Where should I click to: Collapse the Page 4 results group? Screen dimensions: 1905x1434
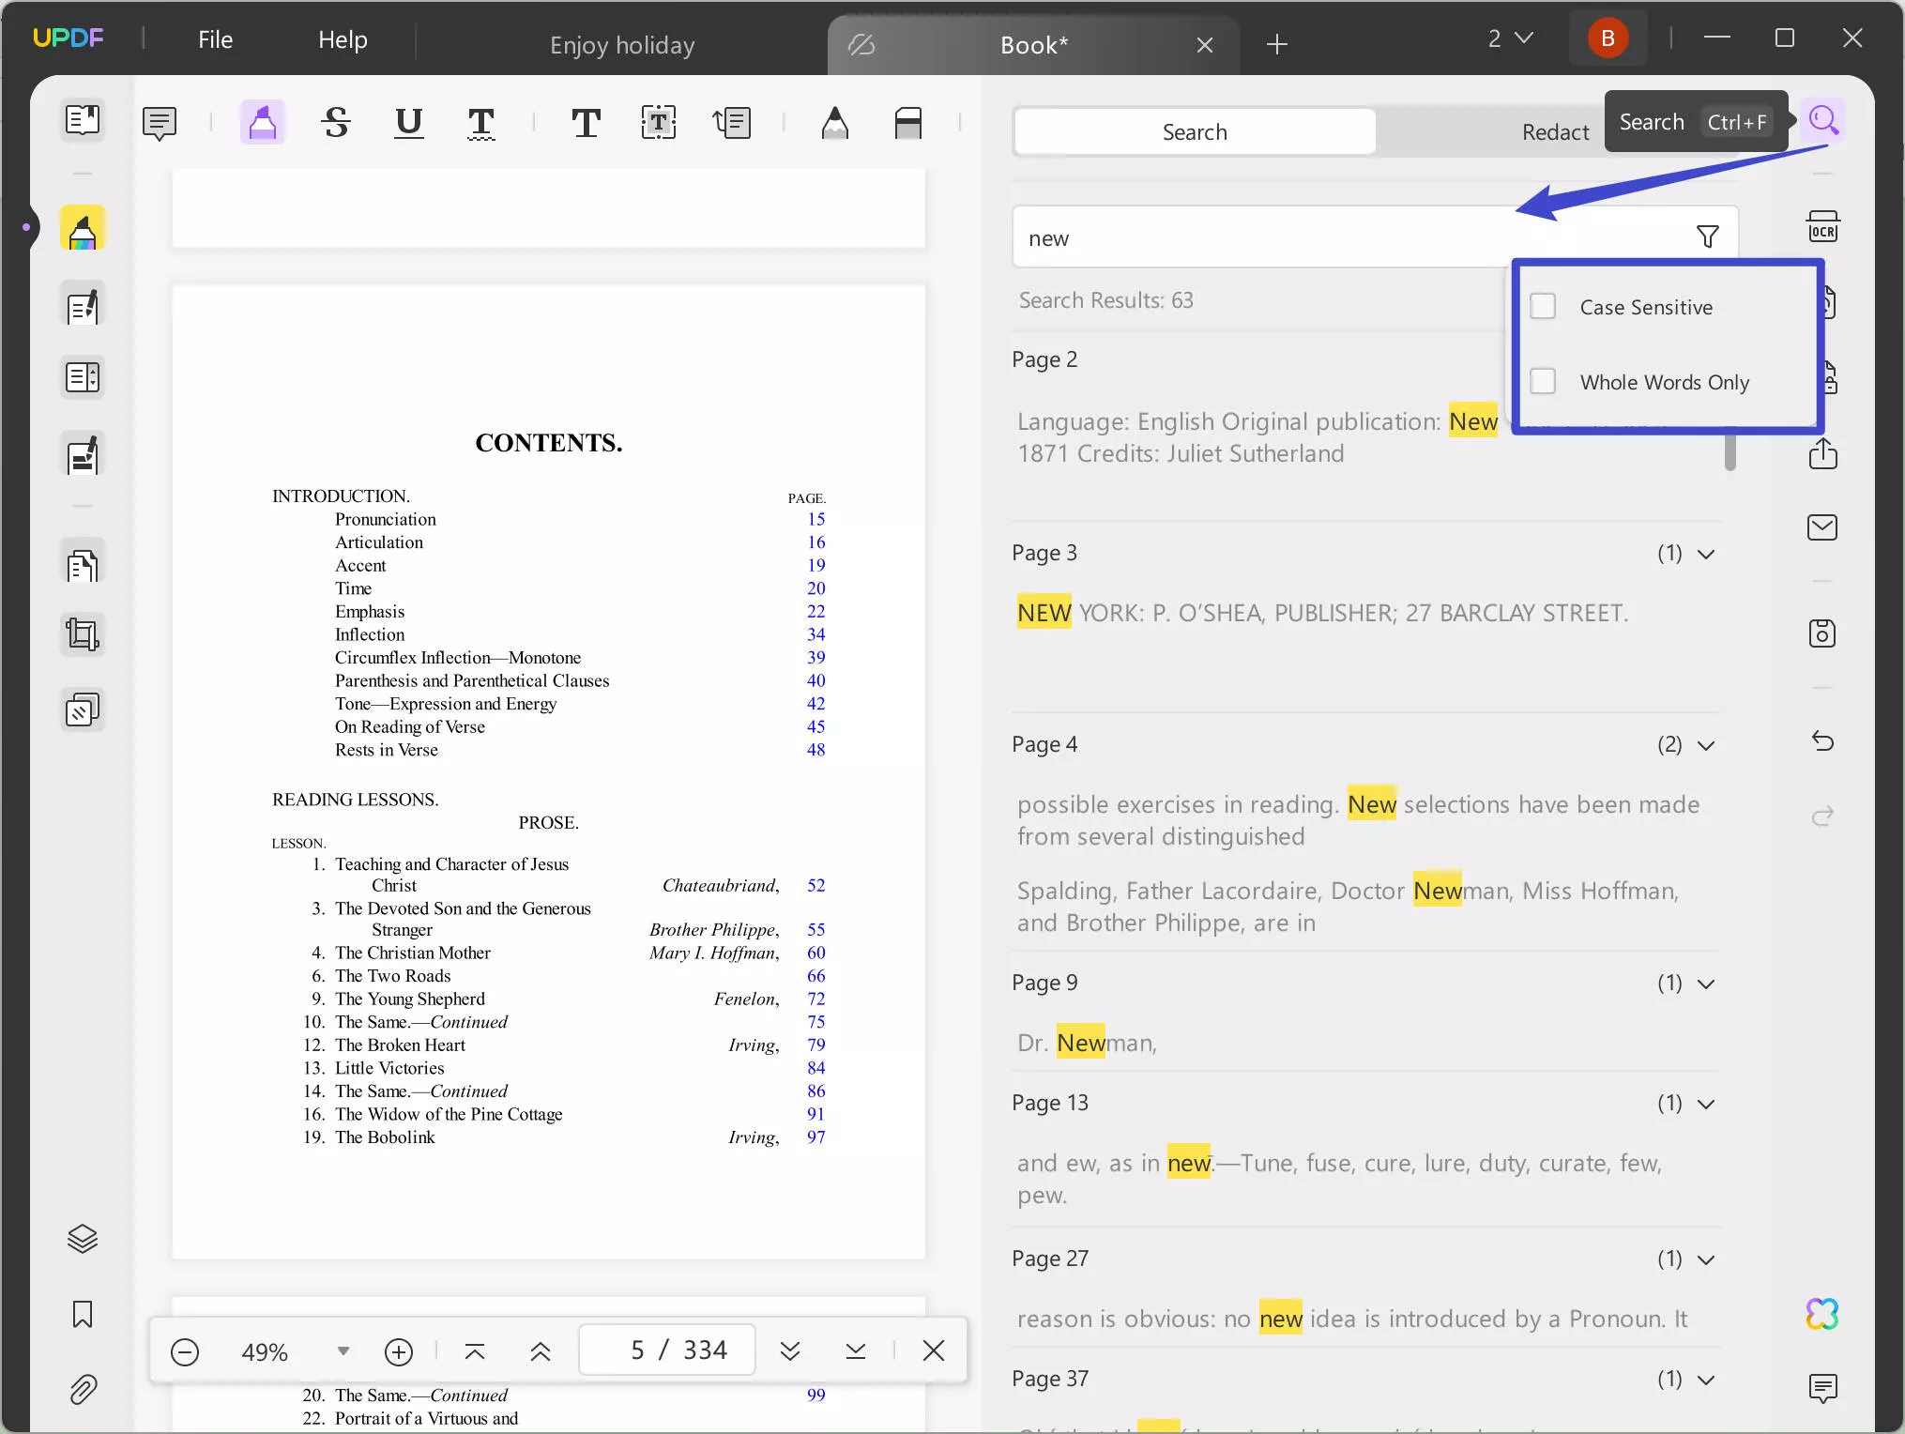pyautogui.click(x=1706, y=745)
